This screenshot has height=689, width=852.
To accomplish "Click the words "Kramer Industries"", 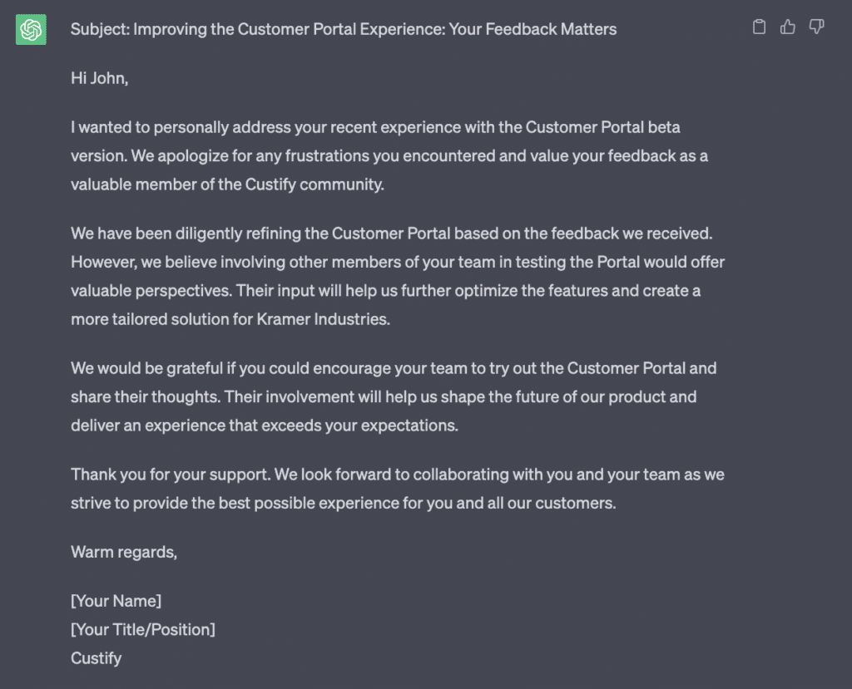I will click(x=322, y=319).
